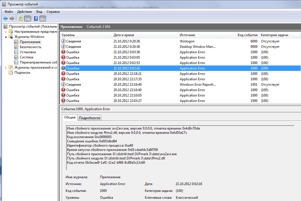The width and height of the screenshot is (301, 201).
Task: Click info icon of Windows Error Reporting event
Action: click(x=63, y=84)
